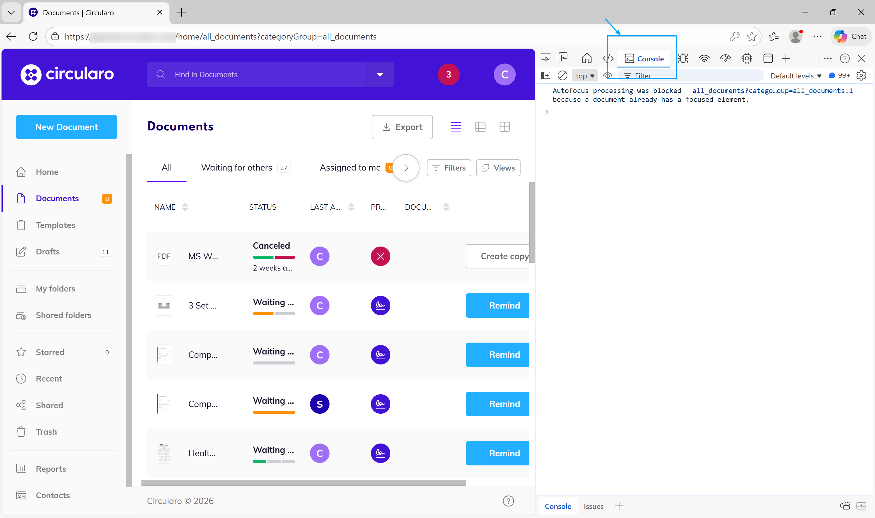Open the Default levels dropdown
Viewport: 875px width, 518px height.
[x=795, y=76]
